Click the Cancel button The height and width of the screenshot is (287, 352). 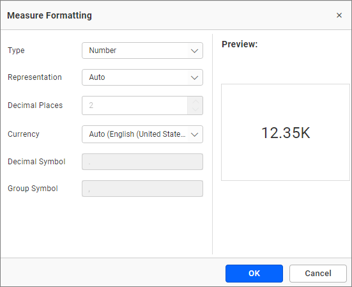click(318, 274)
